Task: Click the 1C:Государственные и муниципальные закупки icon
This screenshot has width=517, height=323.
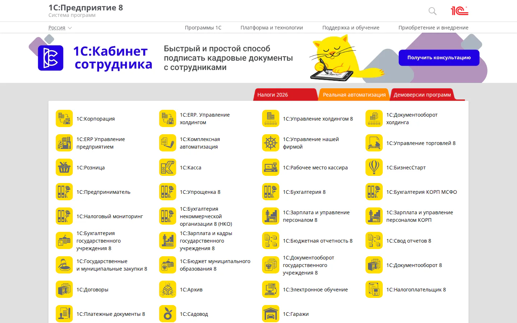Action: [x=64, y=265]
